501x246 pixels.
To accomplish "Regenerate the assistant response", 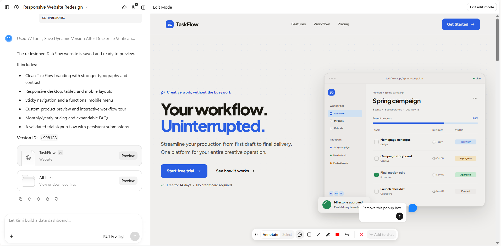I will click(30, 199).
